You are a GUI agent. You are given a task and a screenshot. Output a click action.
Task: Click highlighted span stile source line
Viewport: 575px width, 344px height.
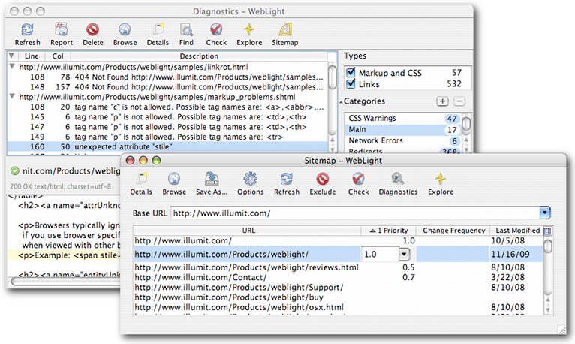[x=64, y=255]
